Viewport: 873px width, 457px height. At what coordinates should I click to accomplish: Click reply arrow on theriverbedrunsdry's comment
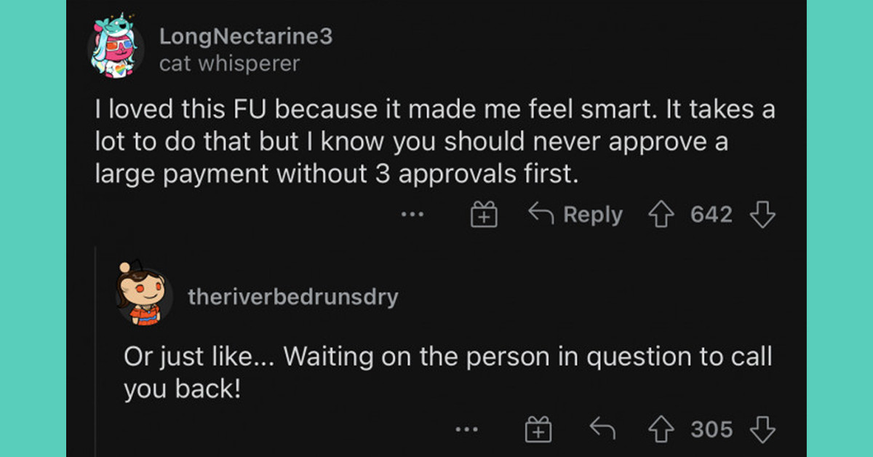coord(602,430)
